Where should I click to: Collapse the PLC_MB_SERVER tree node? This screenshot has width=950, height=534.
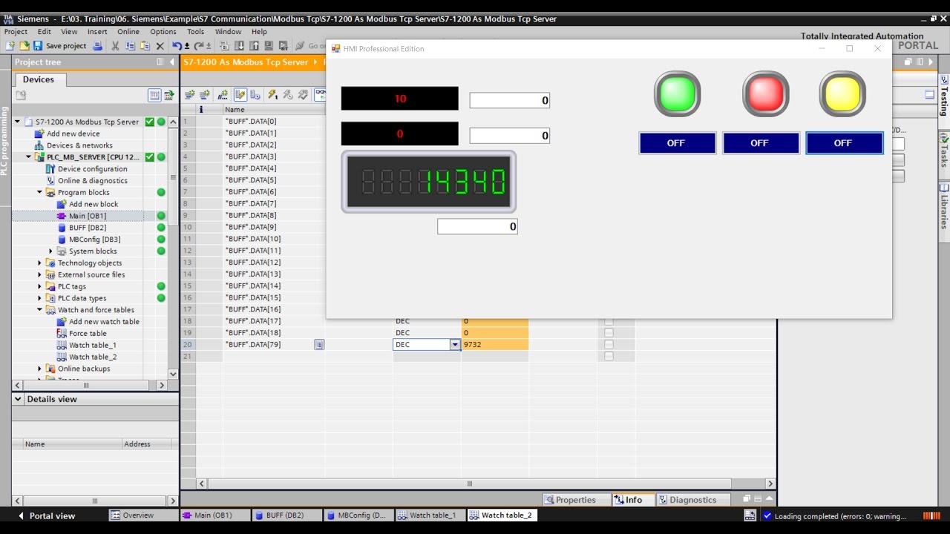tap(29, 157)
